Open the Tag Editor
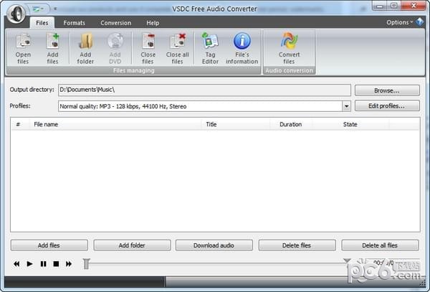This screenshot has height=292, width=430. click(210, 49)
